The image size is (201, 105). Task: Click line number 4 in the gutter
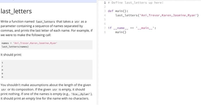click(105, 15)
